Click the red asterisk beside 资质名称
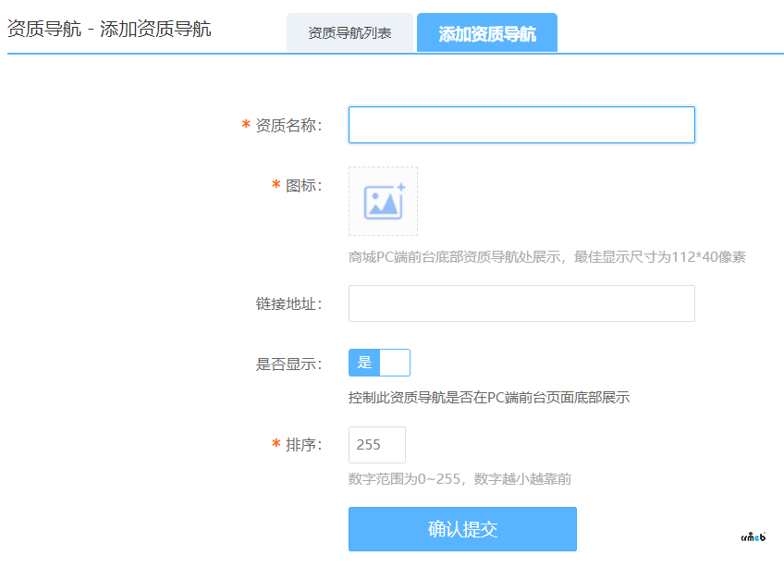784x568 pixels. coord(246,125)
